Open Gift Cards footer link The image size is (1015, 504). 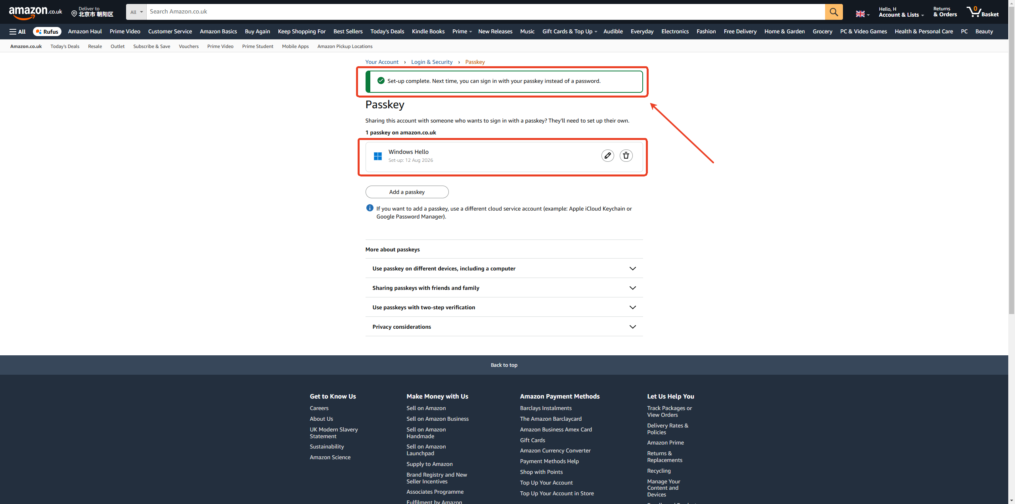pyautogui.click(x=532, y=441)
